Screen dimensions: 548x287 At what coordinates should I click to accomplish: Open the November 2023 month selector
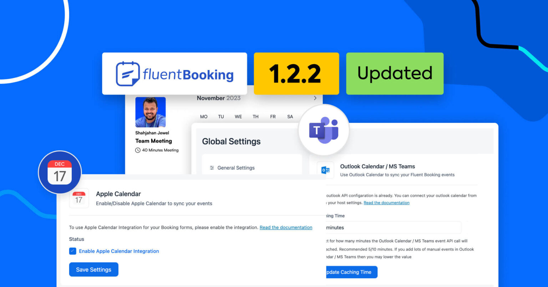tap(218, 98)
